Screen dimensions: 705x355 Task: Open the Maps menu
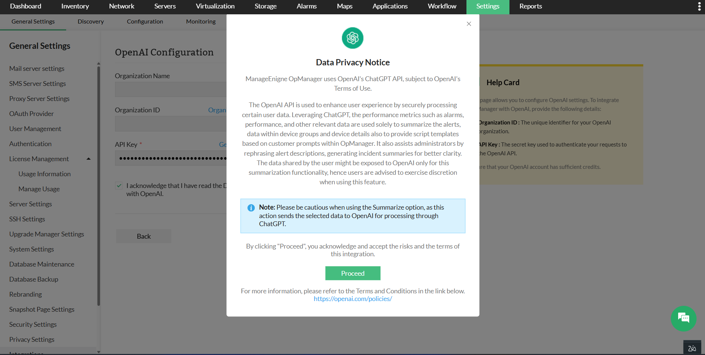(x=344, y=6)
